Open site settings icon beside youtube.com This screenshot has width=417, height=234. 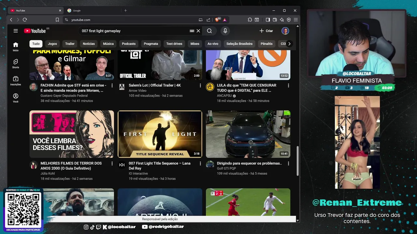pyautogui.click(x=66, y=20)
